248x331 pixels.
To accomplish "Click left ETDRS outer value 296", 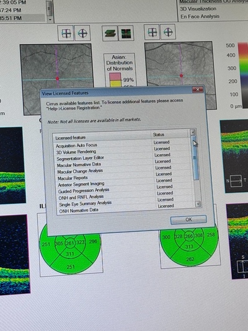I will click(93, 242).
